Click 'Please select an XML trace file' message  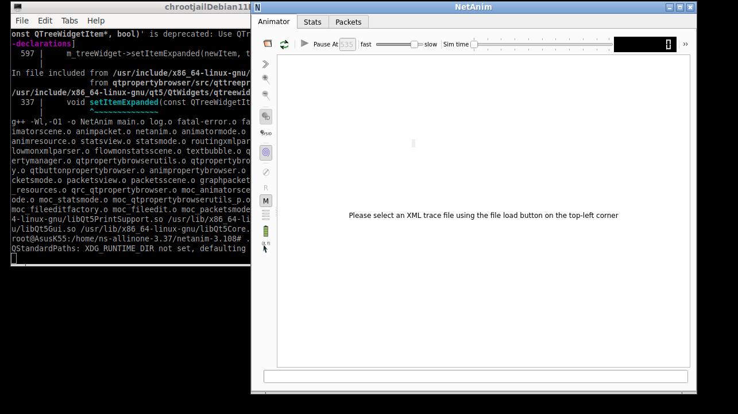tap(484, 216)
